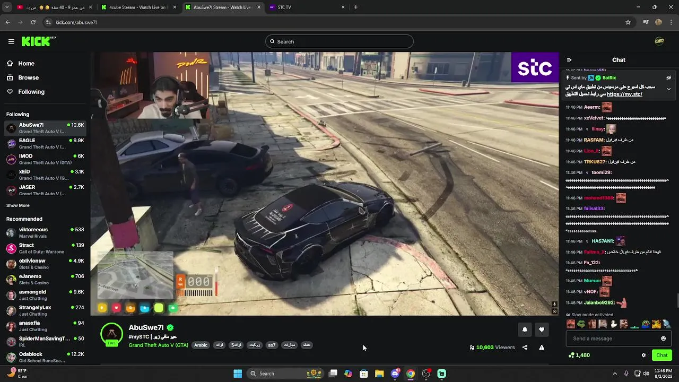
Task: Click the KICK logo
Action: [39, 41]
